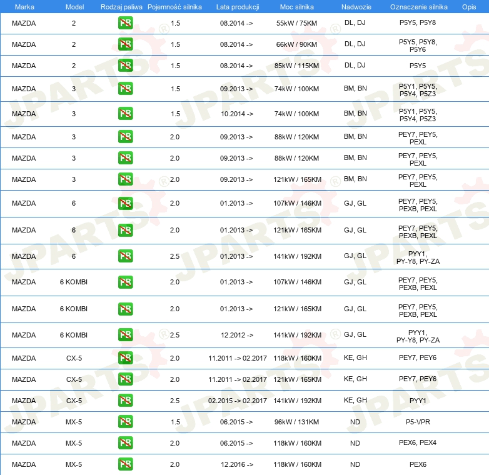Click petrol icon in Mazda 2 85kW row

[125, 66]
